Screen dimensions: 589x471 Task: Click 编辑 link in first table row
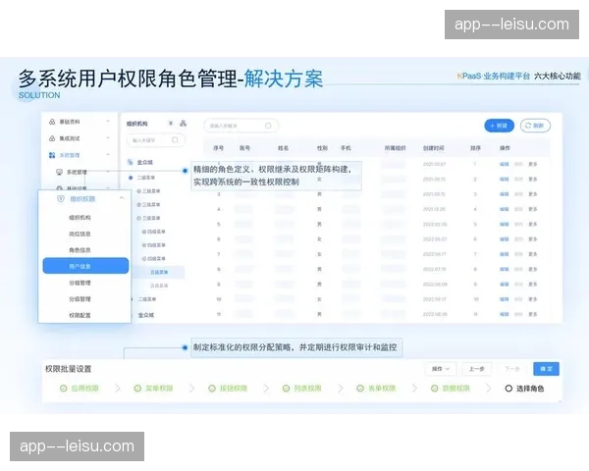point(504,164)
